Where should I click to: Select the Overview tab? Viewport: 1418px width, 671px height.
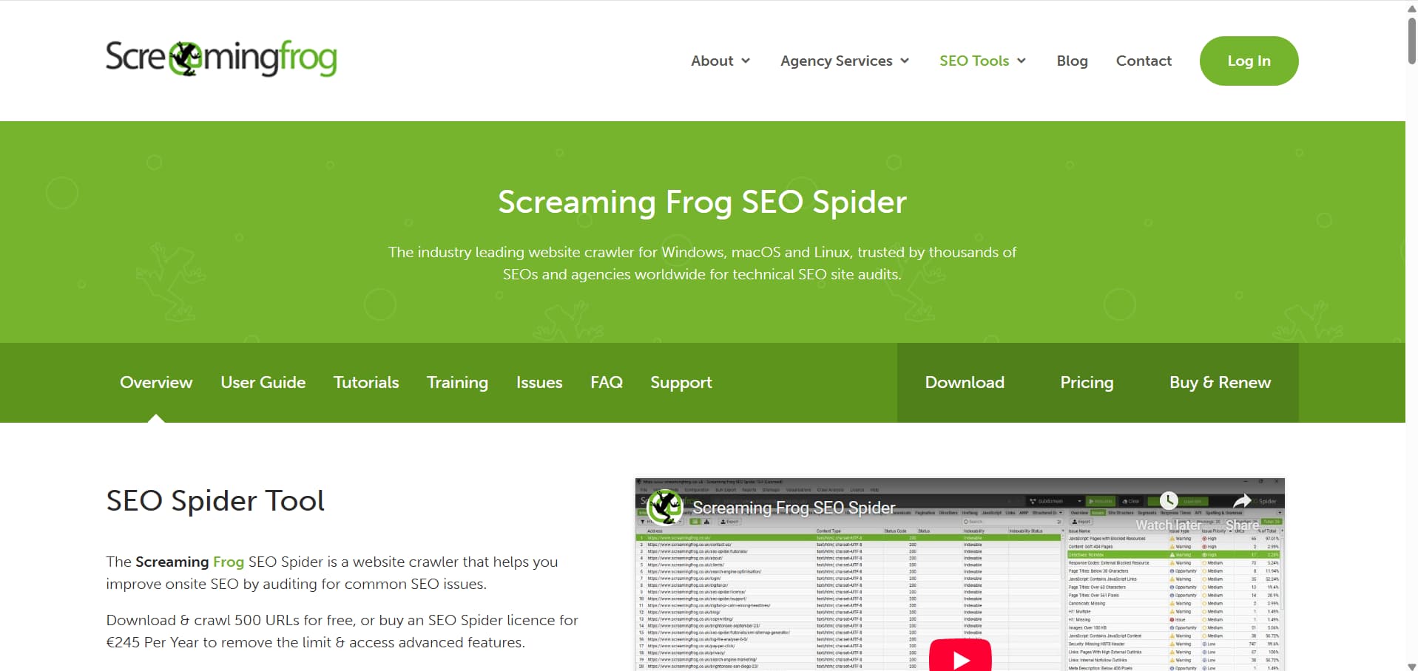[x=156, y=382]
